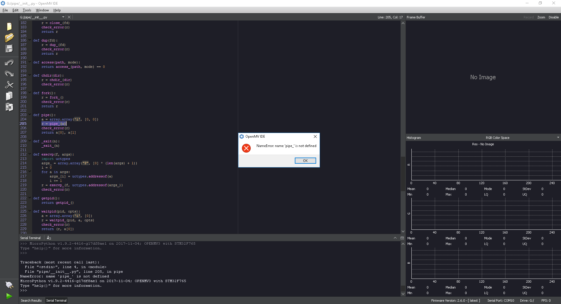Copy selection with the copy pages icon
This screenshot has width=561, height=304.
pos(9,96)
